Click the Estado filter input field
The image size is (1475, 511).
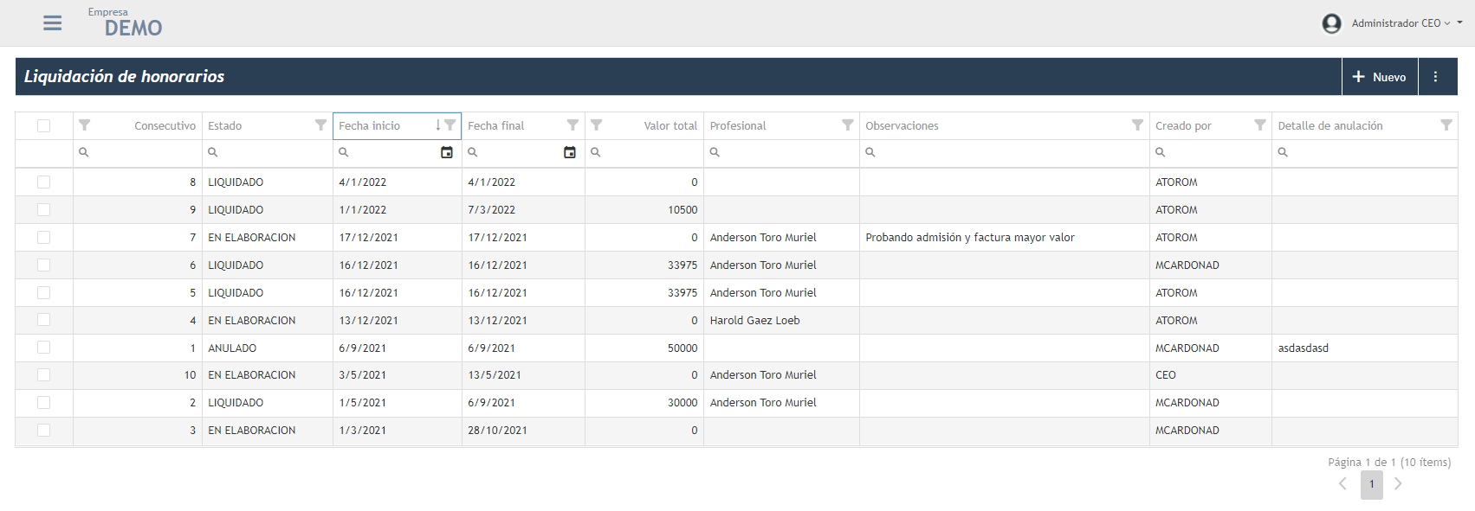pyautogui.click(x=268, y=152)
